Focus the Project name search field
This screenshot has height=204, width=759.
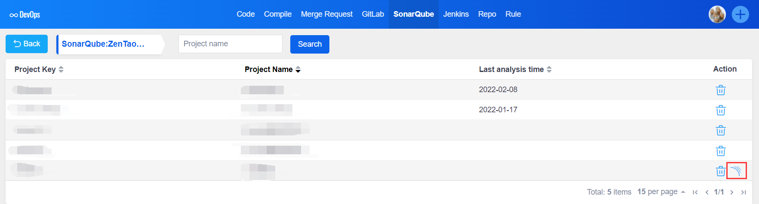click(x=230, y=44)
